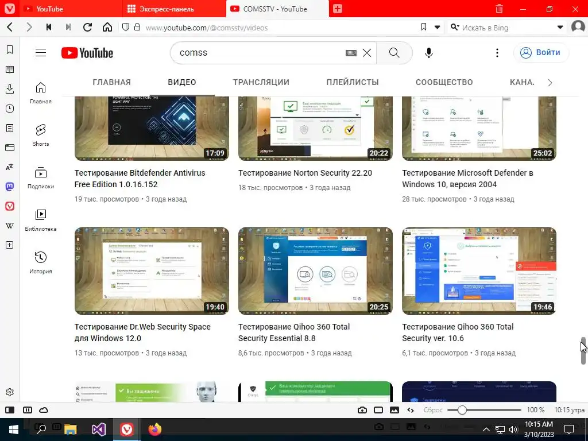The image size is (588, 441).
Task: Fast forward to the next page
Action: tap(68, 27)
